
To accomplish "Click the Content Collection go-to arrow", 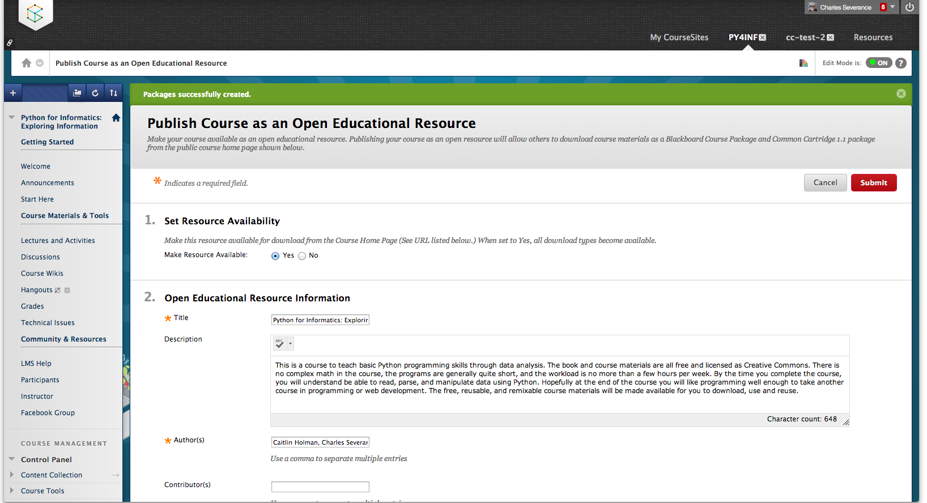I will click(x=116, y=475).
